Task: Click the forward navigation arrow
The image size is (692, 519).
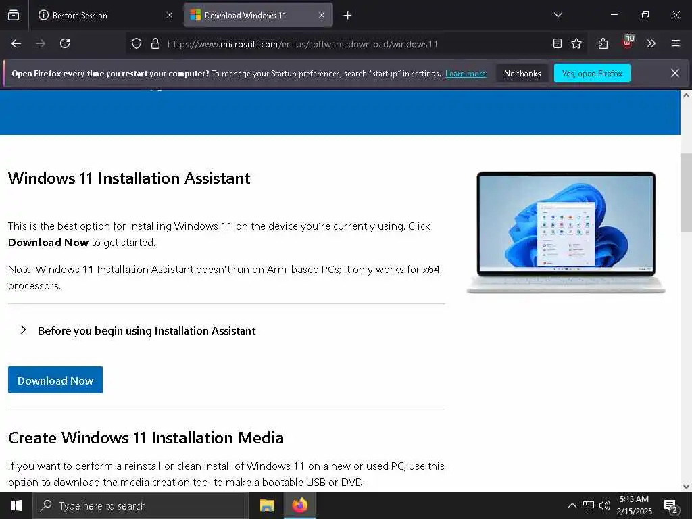Action: pyautogui.click(x=41, y=43)
